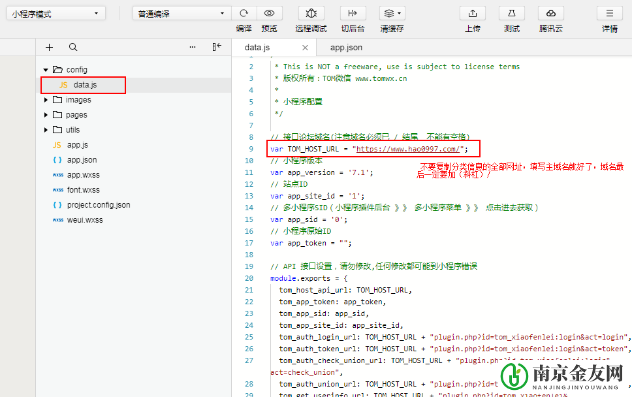Open the mini program mode dropdown
This screenshot has height=397, width=632.
click(56, 14)
